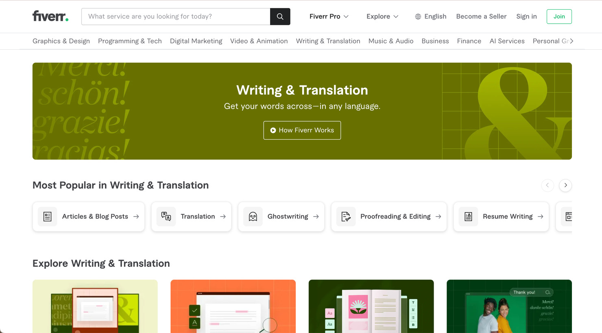The height and width of the screenshot is (333, 602).
Task: Click Become a Seller link
Action: coord(481,16)
